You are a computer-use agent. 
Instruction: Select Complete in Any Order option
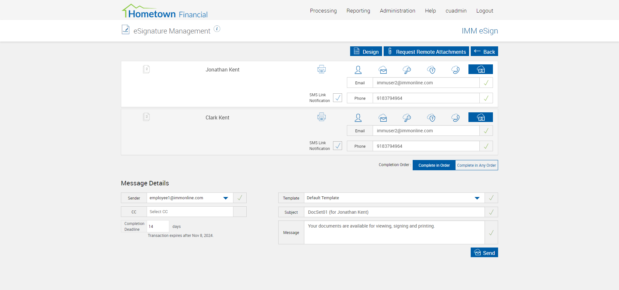point(476,165)
